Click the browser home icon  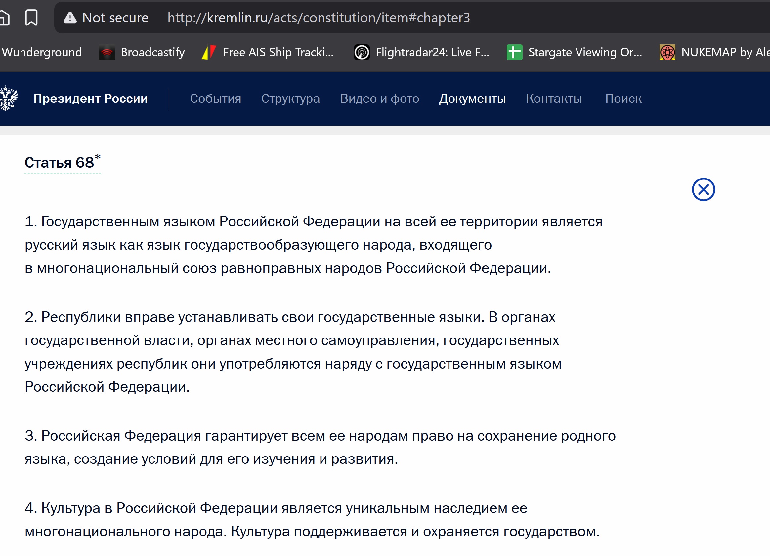click(x=4, y=18)
